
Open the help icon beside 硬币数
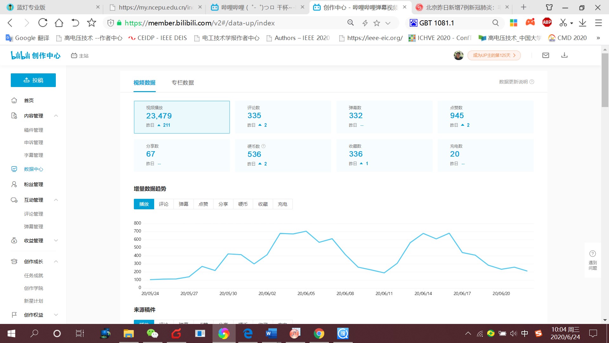click(x=264, y=146)
